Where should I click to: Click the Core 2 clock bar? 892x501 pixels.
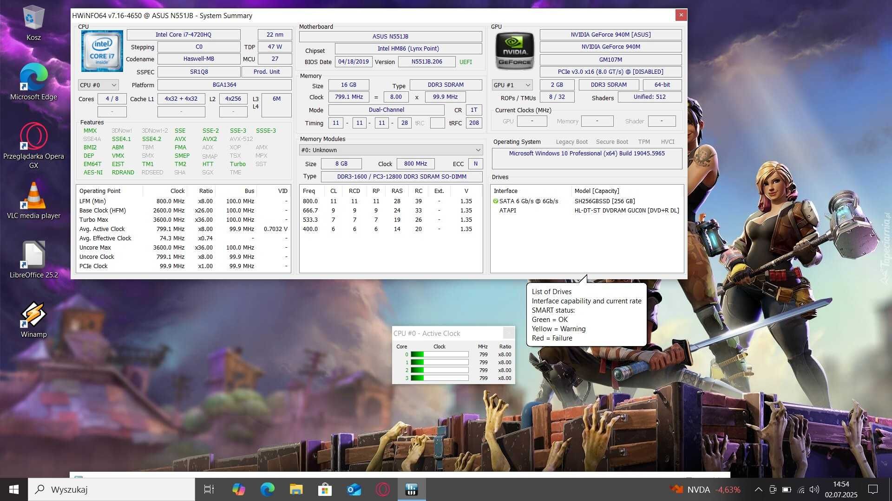439,370
